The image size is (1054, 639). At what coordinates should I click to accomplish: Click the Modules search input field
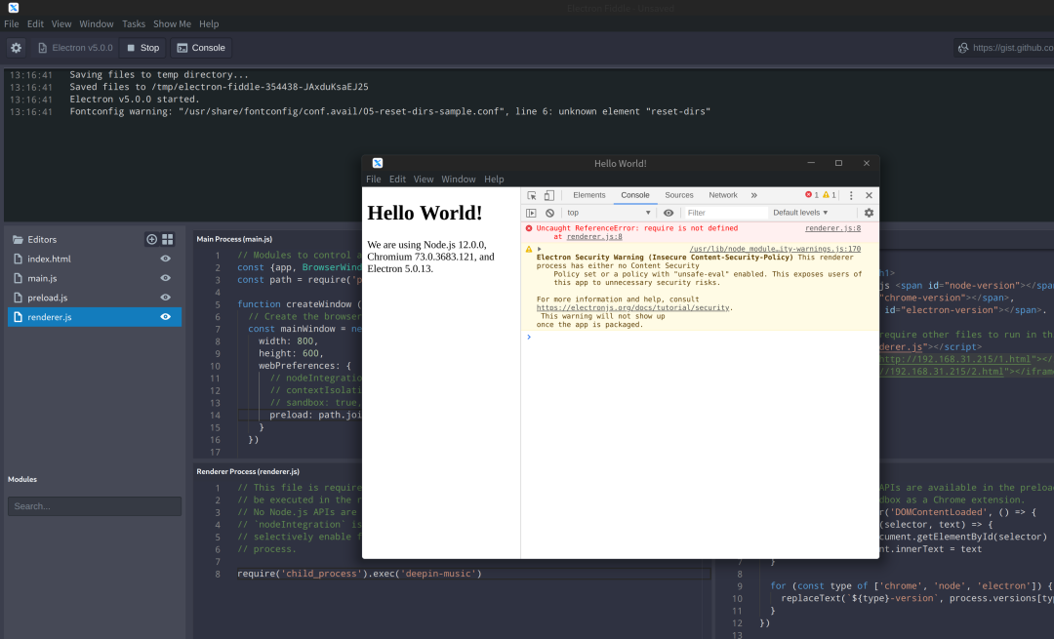point(95,506)
